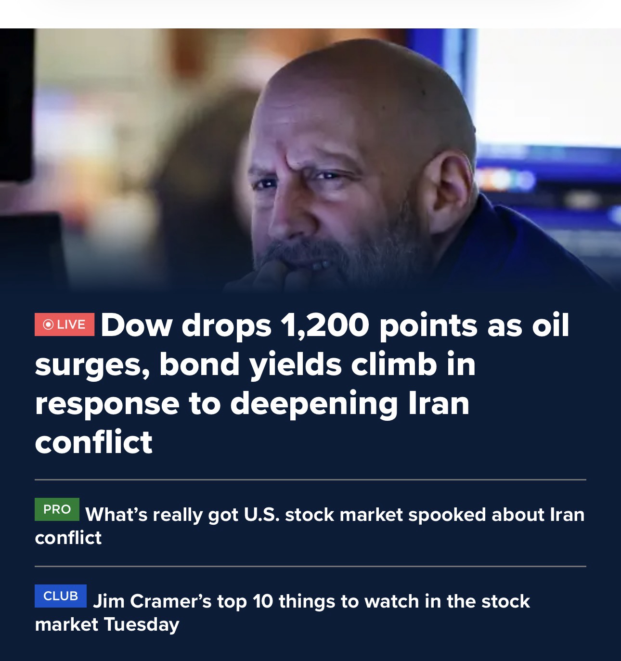
Task: Click the green PRO badge
Action: pos(57,509)
